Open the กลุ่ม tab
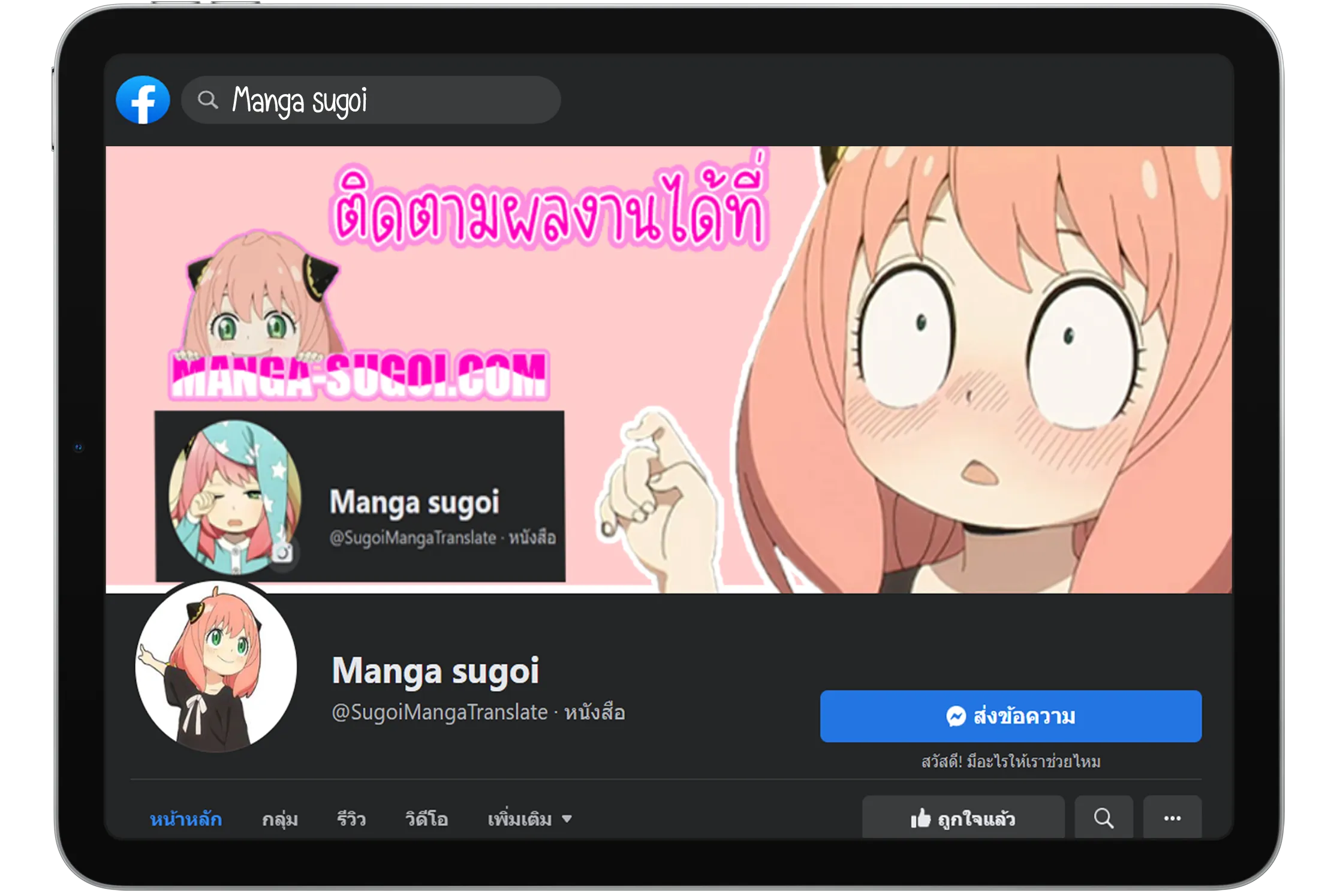This screenshot has height=892, width=1343. [280, 819]
